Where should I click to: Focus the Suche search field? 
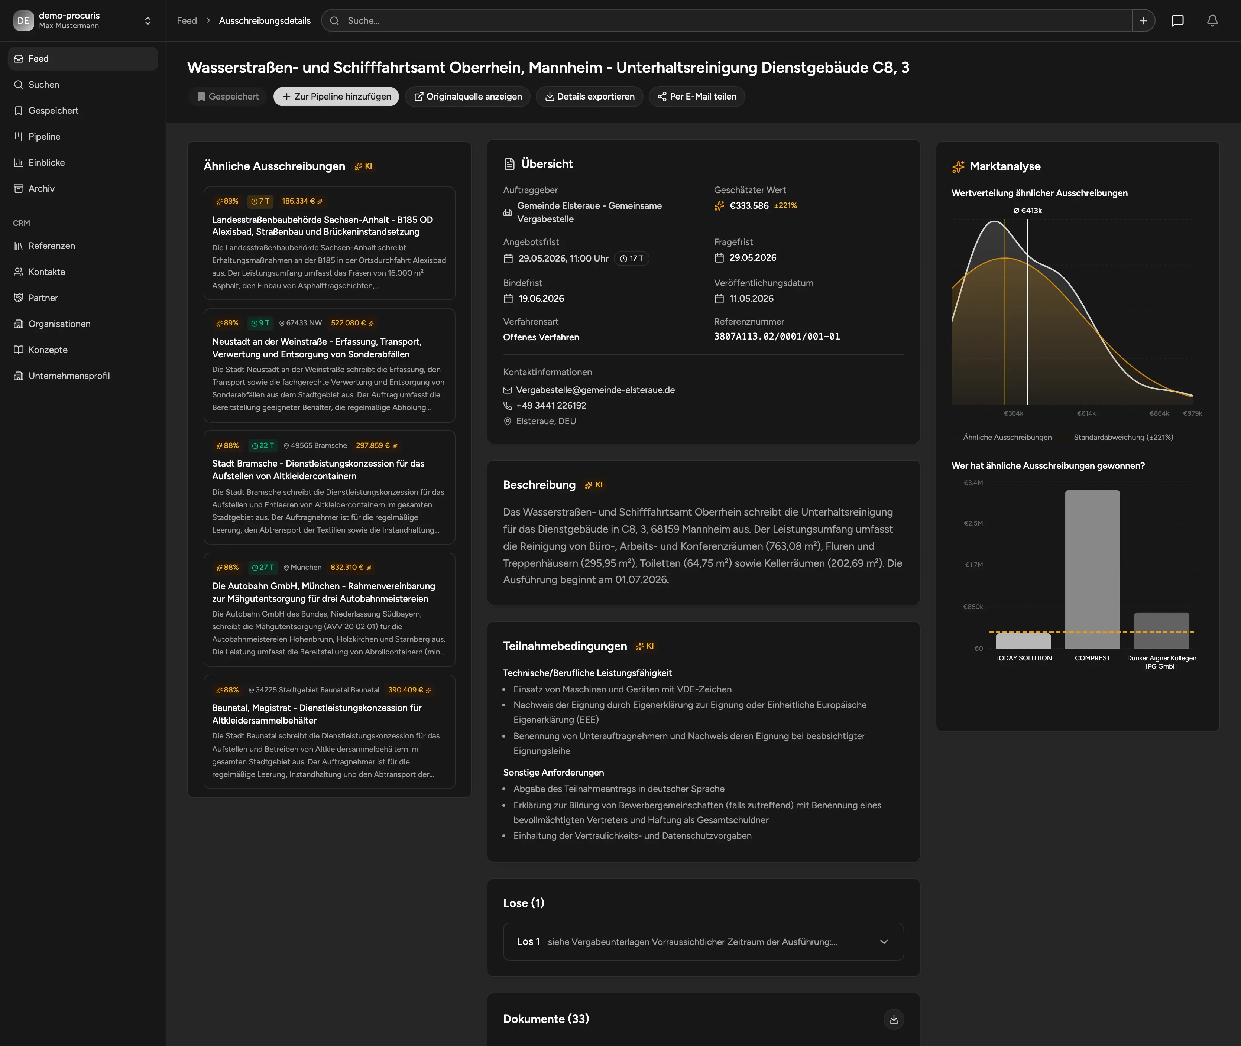click(726, 21)
